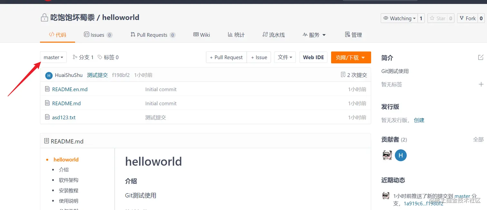The height and width of the screenshot is (210, 487).
Task: Switch to the Issues tab
Action: point(98,35)
